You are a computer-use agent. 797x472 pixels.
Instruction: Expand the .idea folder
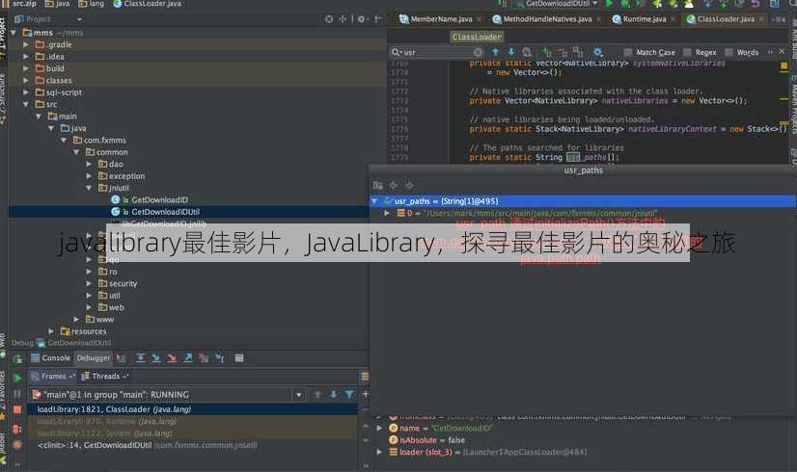pos(26,57)
